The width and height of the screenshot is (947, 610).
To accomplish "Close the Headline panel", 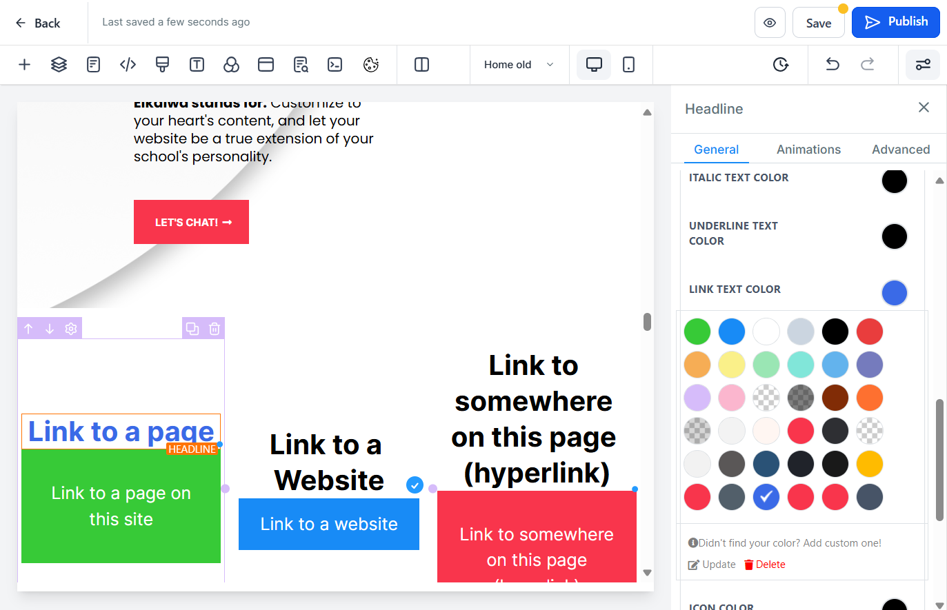I will [x=924, y=108].
